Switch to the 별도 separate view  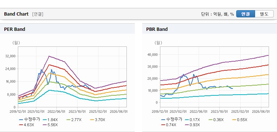pyautogui.click(x=264, y=14)
